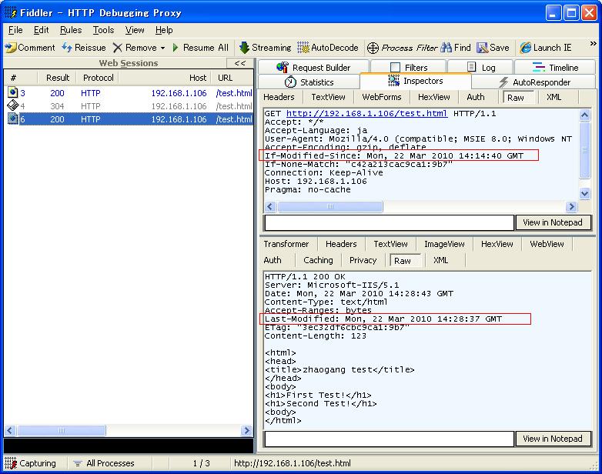Screen dimensions: 602x474
Task: Click the Resume All play icon
Action: (x=176, y=48)
